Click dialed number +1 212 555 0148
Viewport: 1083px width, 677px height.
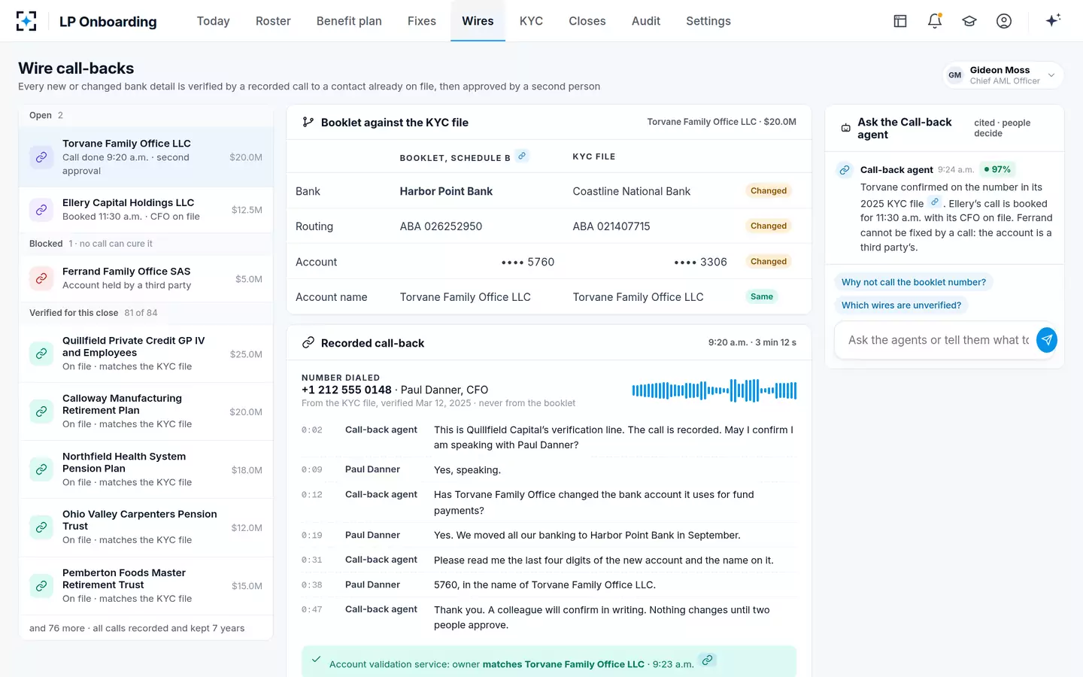[346, 390]
